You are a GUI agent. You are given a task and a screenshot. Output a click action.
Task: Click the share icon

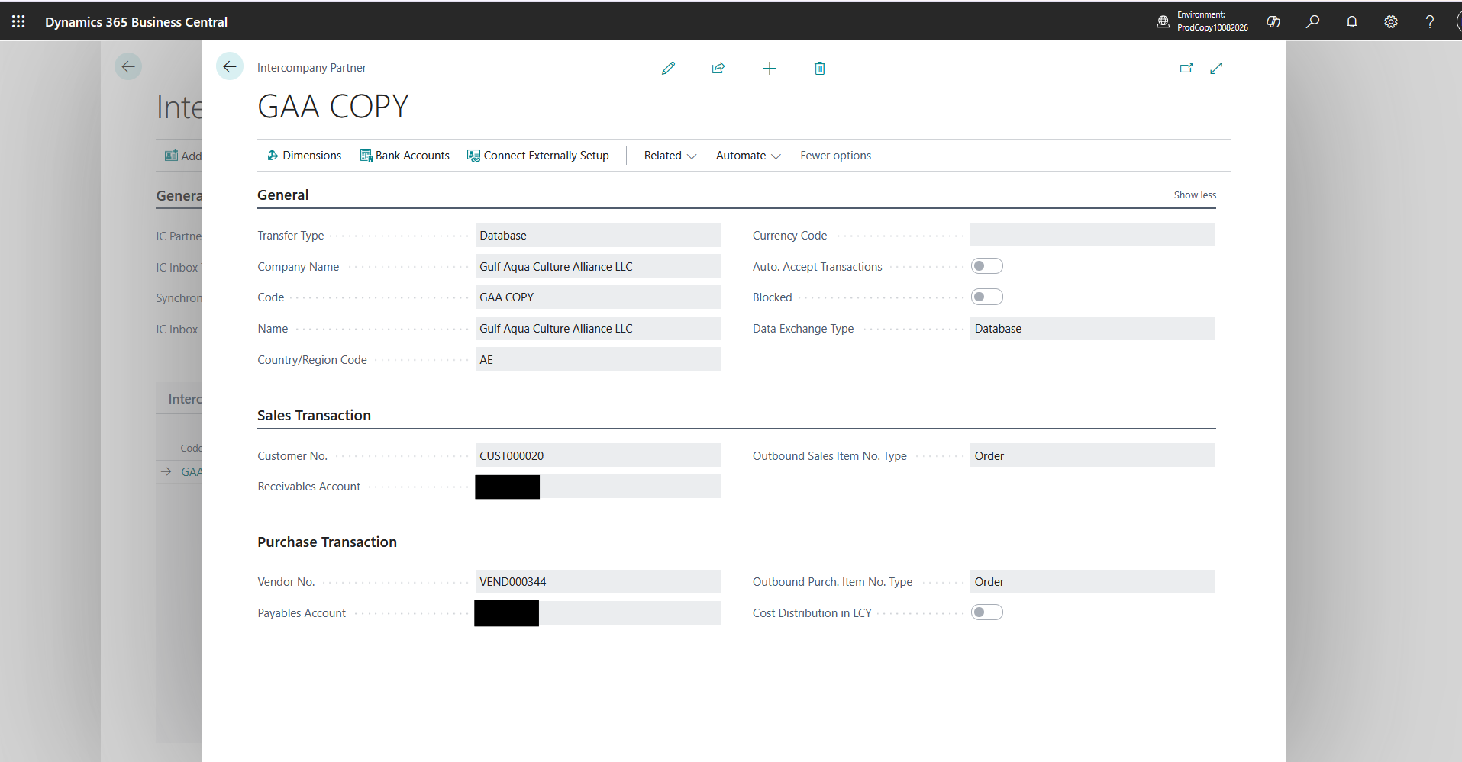point(718,68)
